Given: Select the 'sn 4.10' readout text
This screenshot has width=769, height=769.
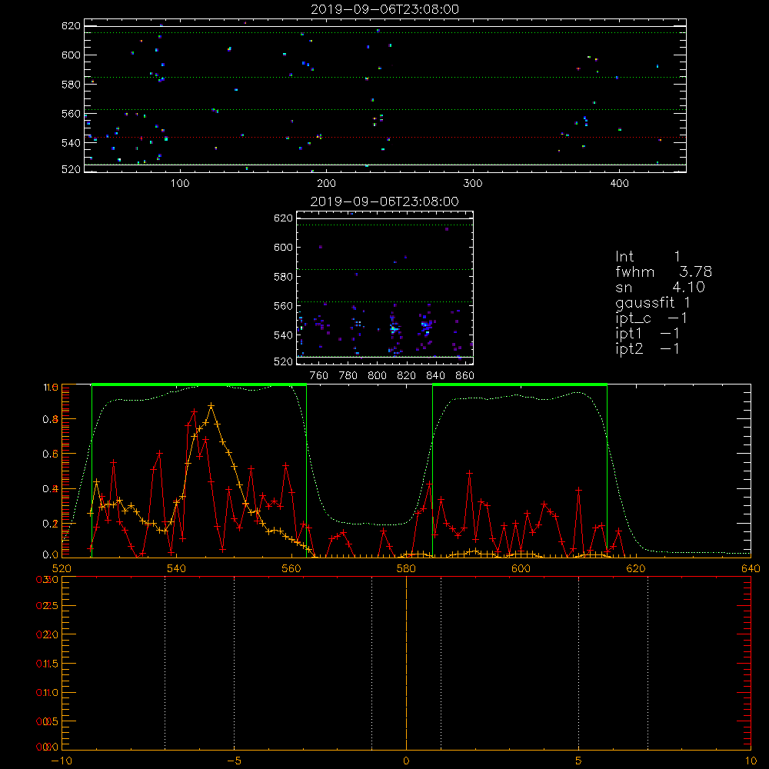Looking at the screenshot, I should (660, 287).
